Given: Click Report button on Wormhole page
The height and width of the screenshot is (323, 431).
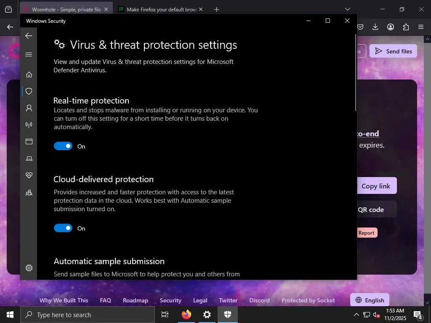Looking at the screenshot, I should (367, 233).
